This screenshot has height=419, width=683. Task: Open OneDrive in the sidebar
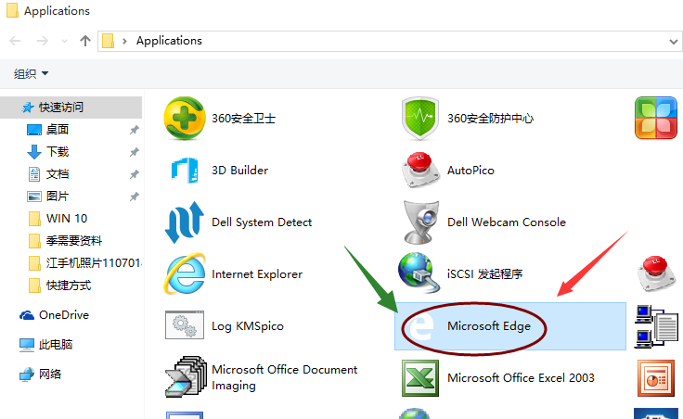point(63,315)
